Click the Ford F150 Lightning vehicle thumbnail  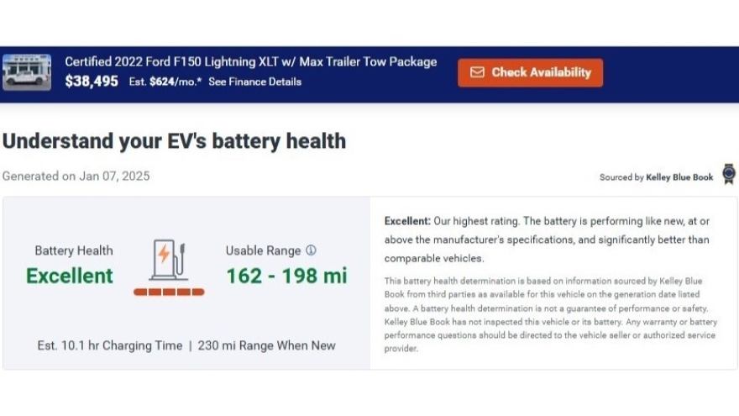coord(27,72)
